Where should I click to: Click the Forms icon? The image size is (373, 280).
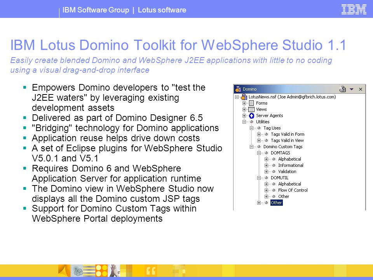251,103
